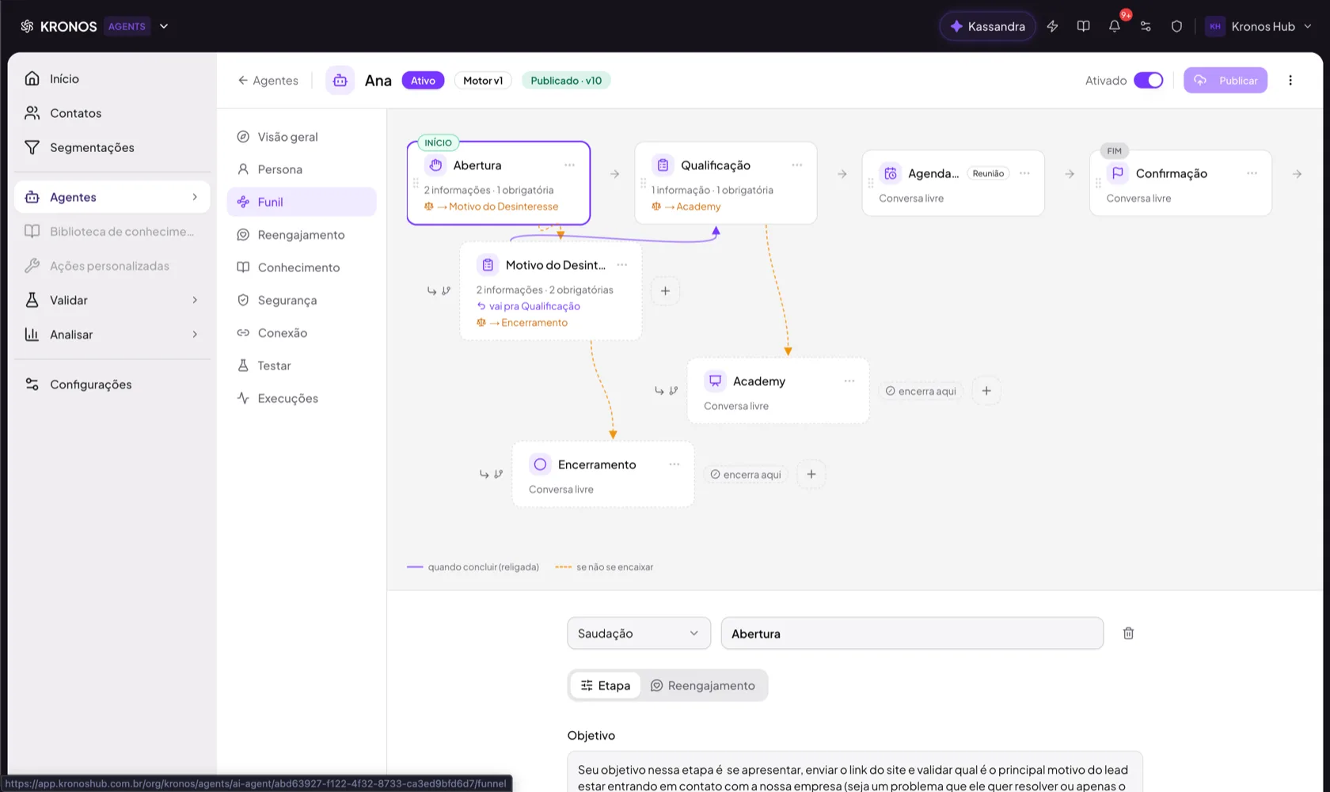This screenshot has height=792, width=1330.
Task: Click the lightning bolt icon in top bar
Action: pos(1052,26)
